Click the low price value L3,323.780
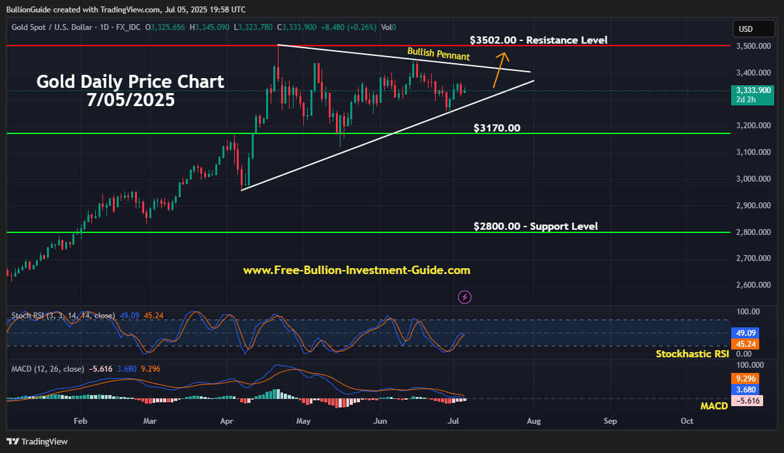The width and height of the screenshot is (784, 453). click(x=254, y=27)
